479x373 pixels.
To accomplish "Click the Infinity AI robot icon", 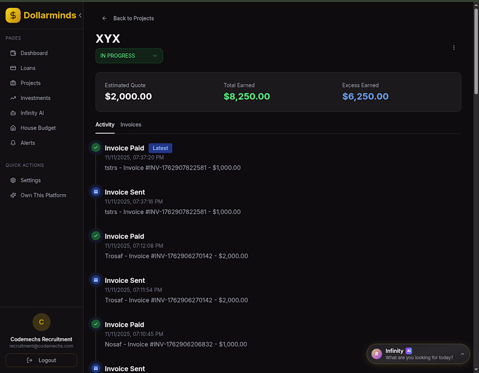I will pos(13,113).
